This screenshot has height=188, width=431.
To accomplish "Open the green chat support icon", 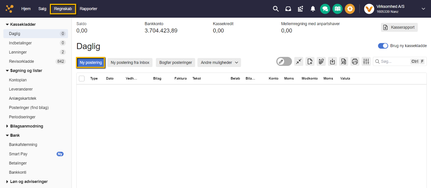I will coord(325,9).
